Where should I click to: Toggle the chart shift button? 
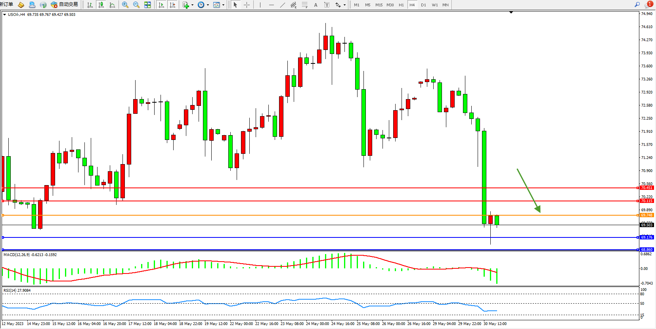coord(172,5)
